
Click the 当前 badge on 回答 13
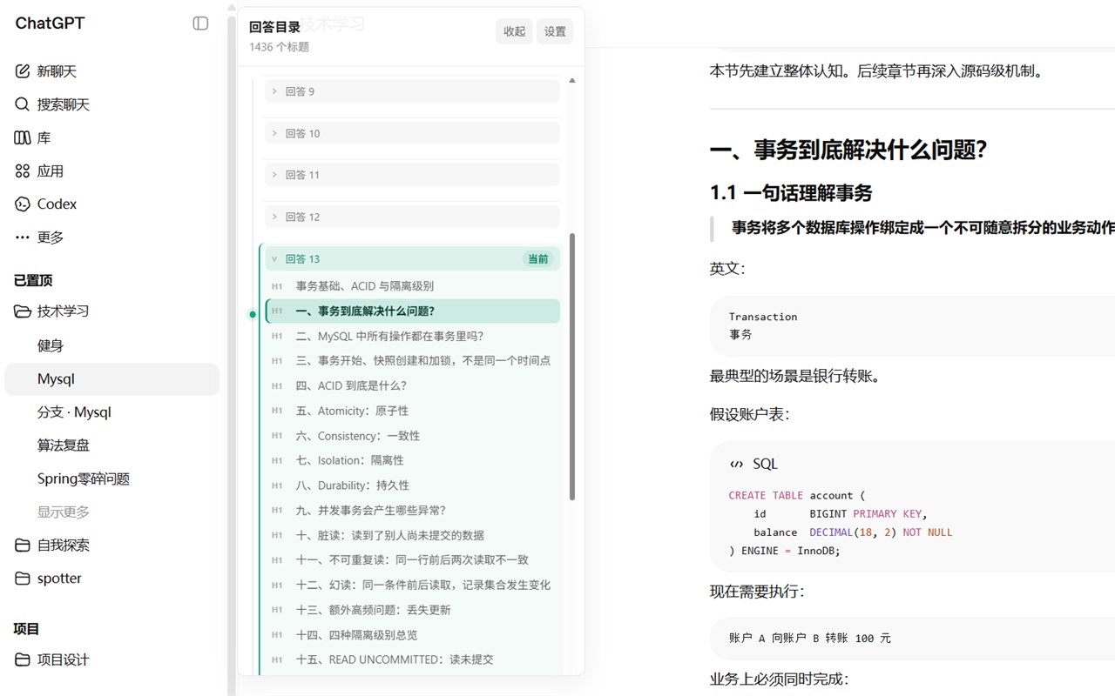point(538,258)
